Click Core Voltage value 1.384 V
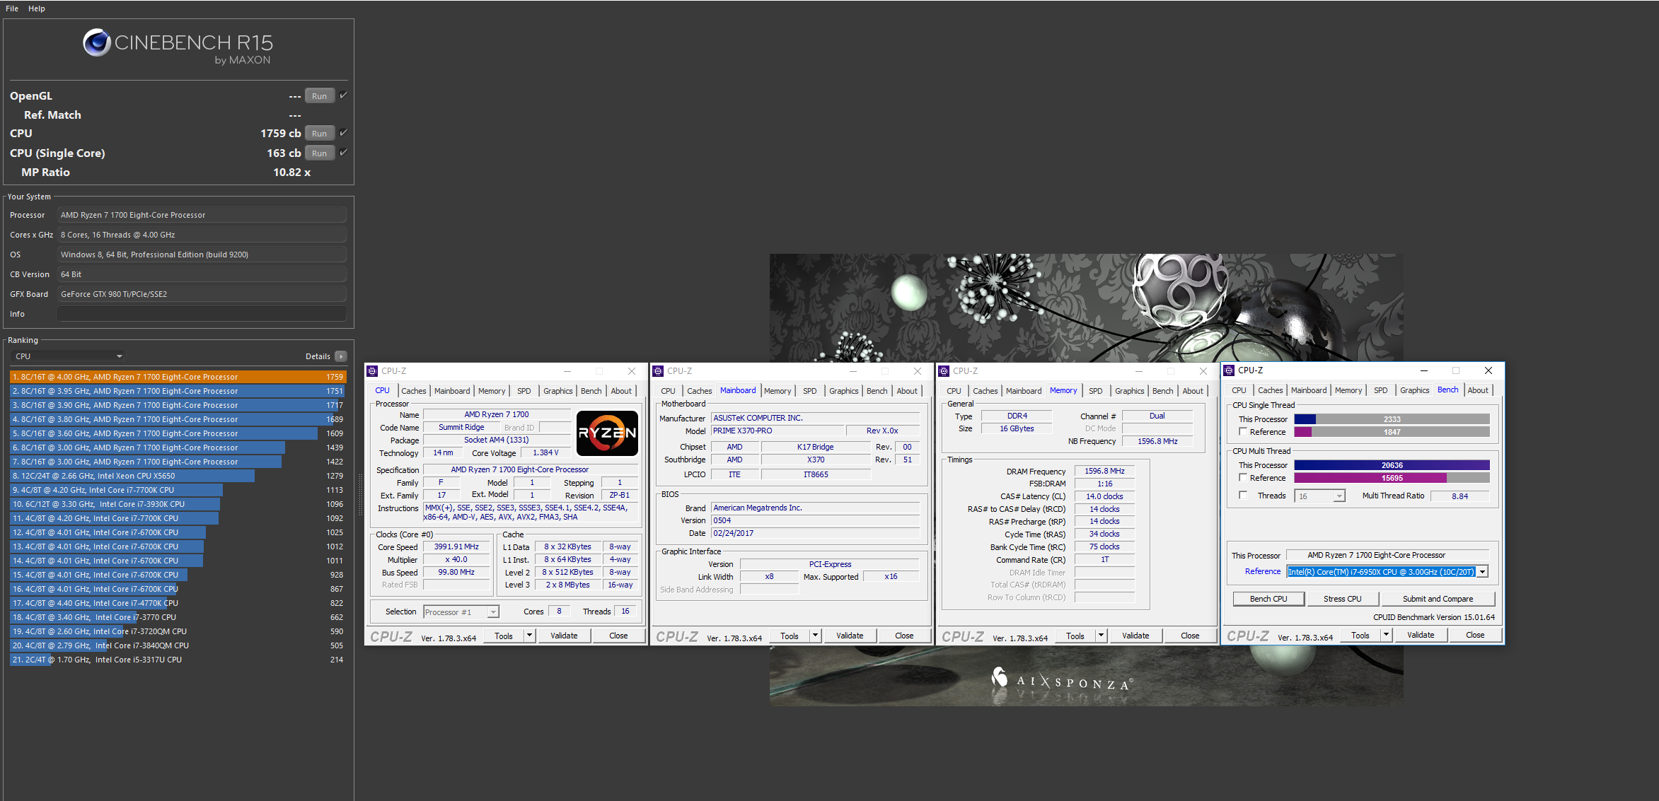 [x=545, y=452]
